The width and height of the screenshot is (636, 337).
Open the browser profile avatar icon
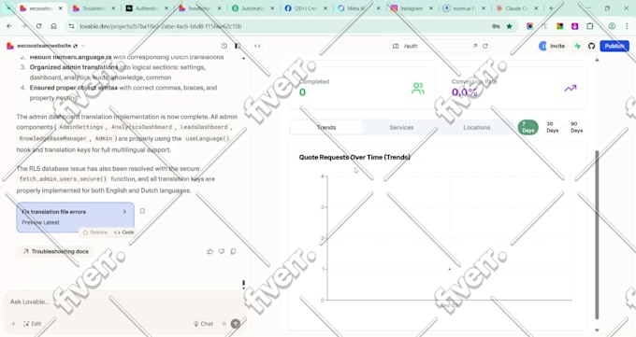612,26
